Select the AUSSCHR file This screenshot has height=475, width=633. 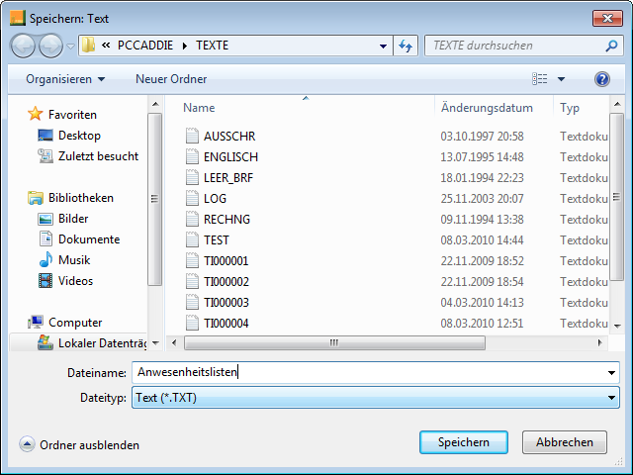click(229, 137)
